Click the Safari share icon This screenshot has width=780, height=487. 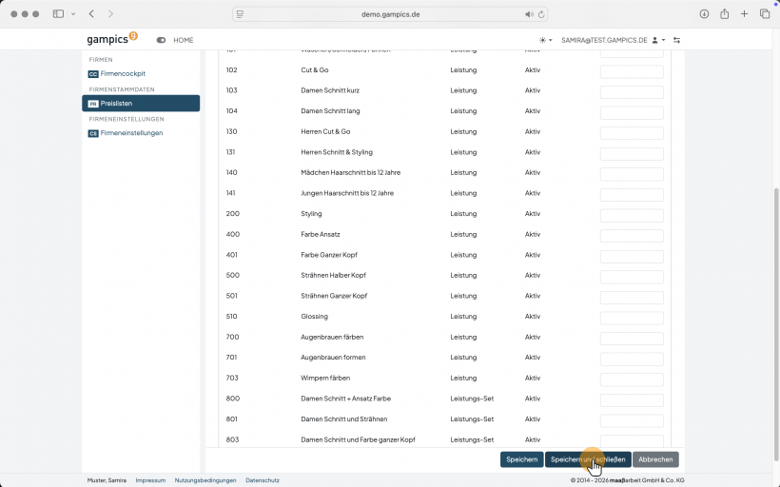[724, 14]
